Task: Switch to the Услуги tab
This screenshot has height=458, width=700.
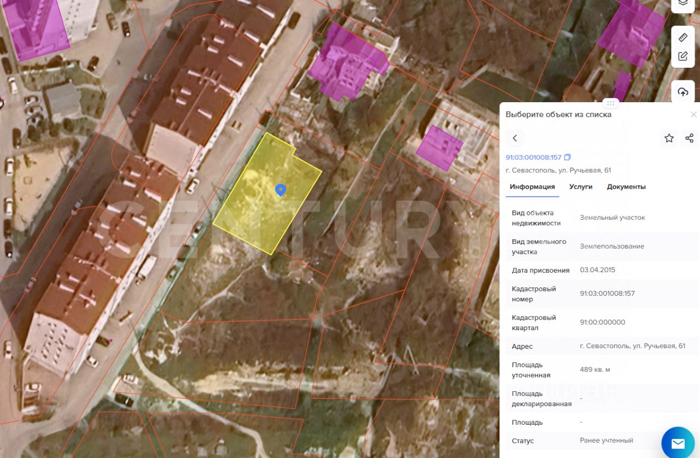Action: click(581, 187)
